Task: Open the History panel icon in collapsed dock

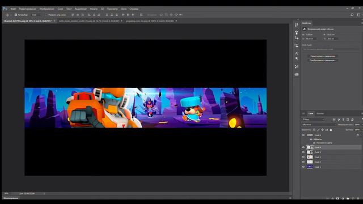Action: tap(297, 25)
